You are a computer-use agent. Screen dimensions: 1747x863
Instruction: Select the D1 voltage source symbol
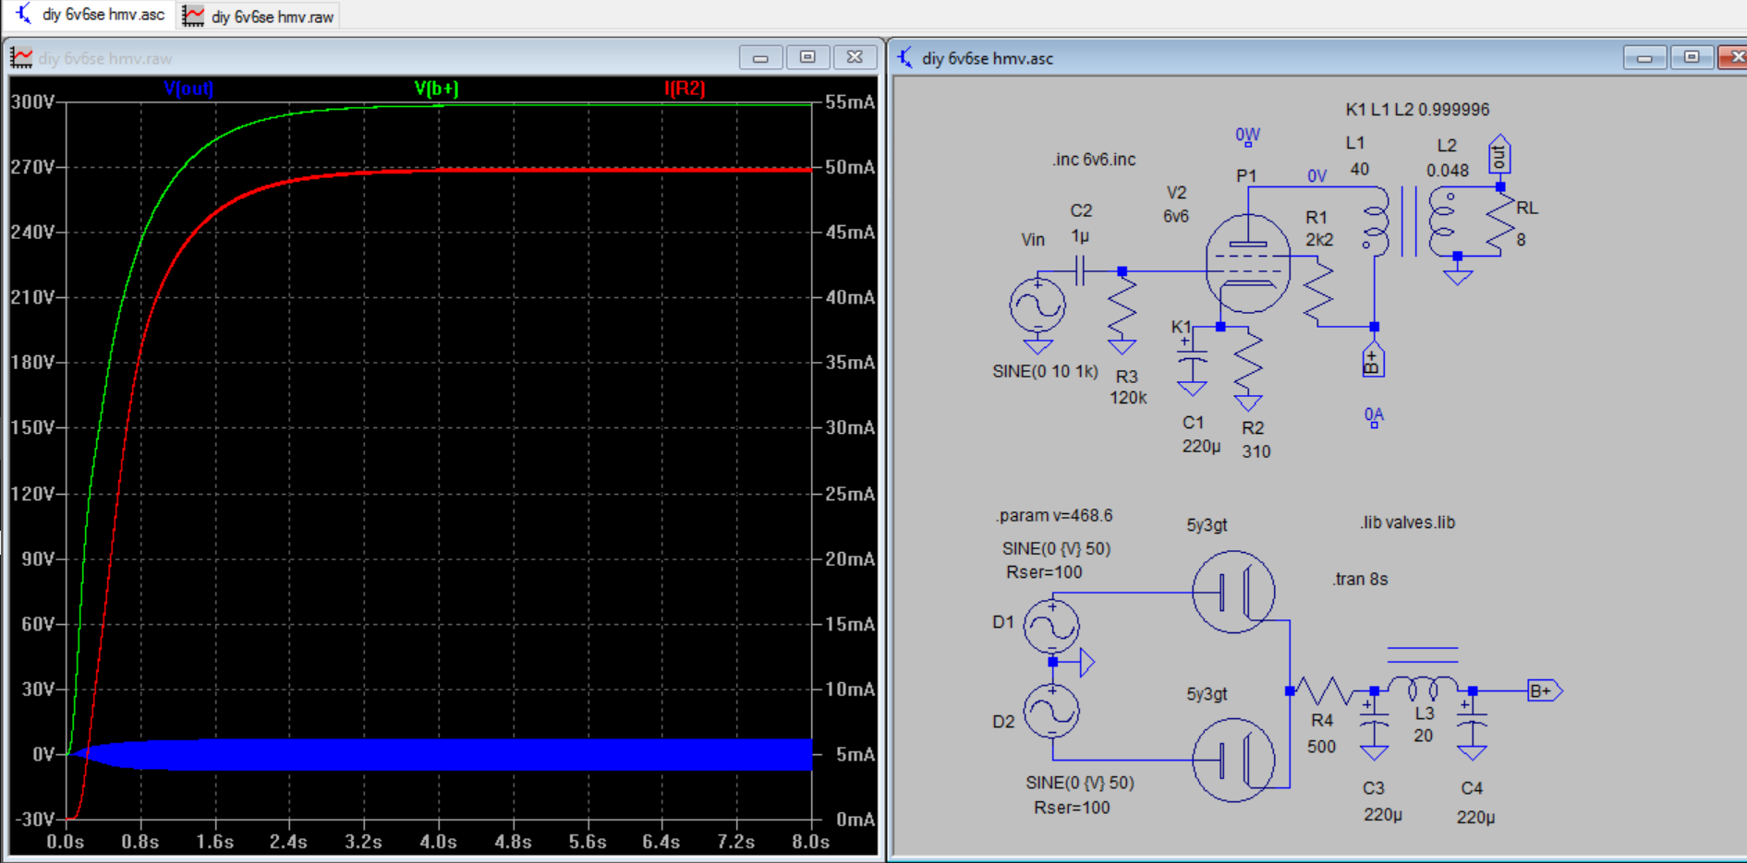tap(1051, 627)
